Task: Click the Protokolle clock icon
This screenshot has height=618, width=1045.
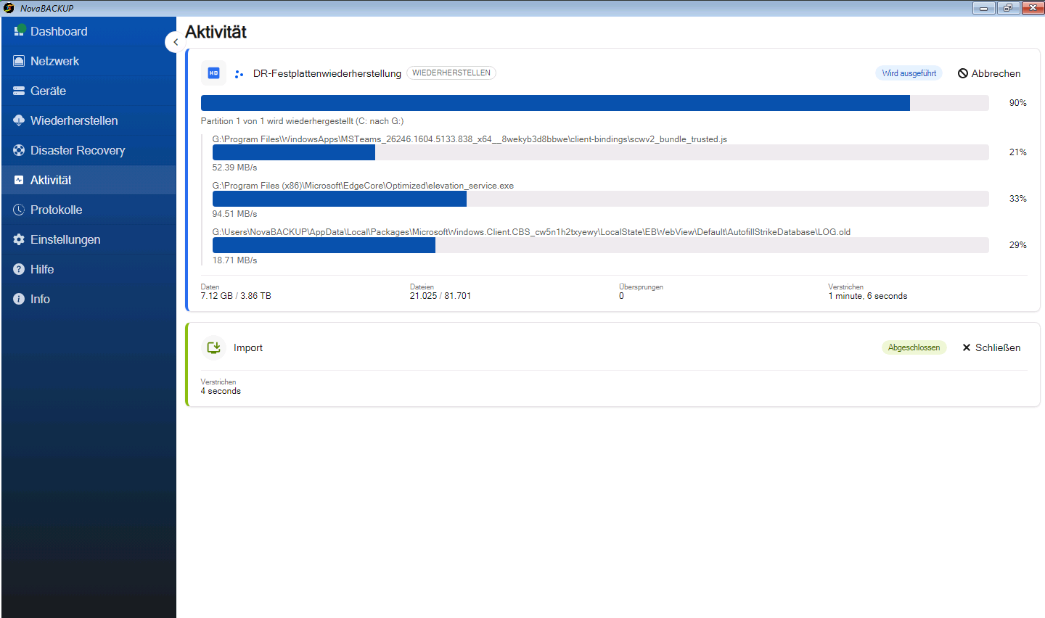Action: point(19,210)
